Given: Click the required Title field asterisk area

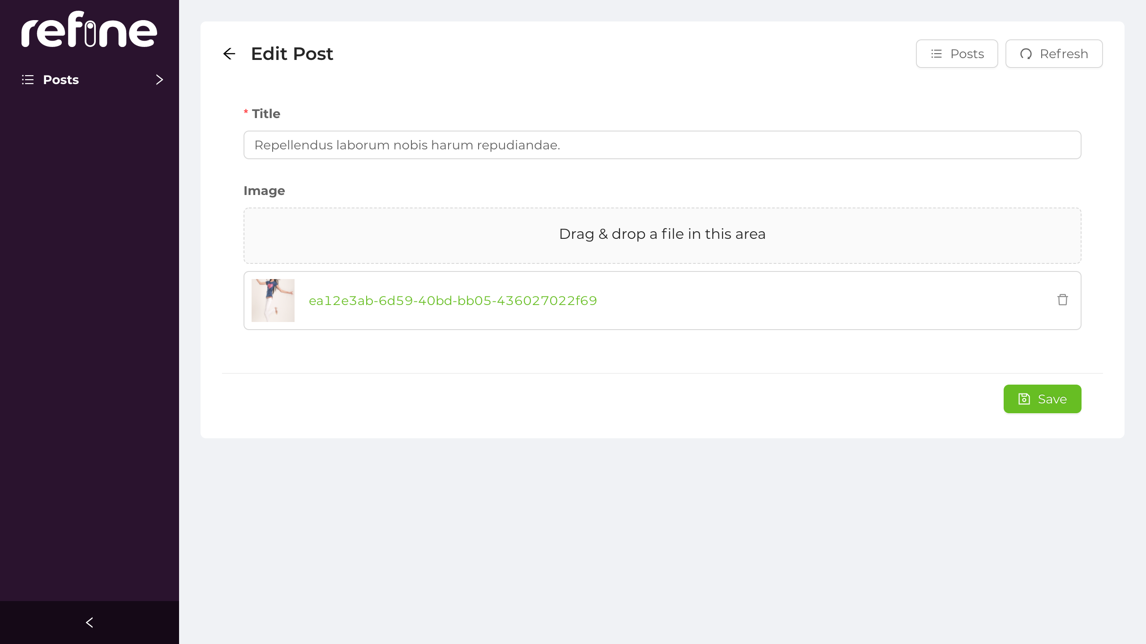Looking at the screenshot, I should click(246, 112).
